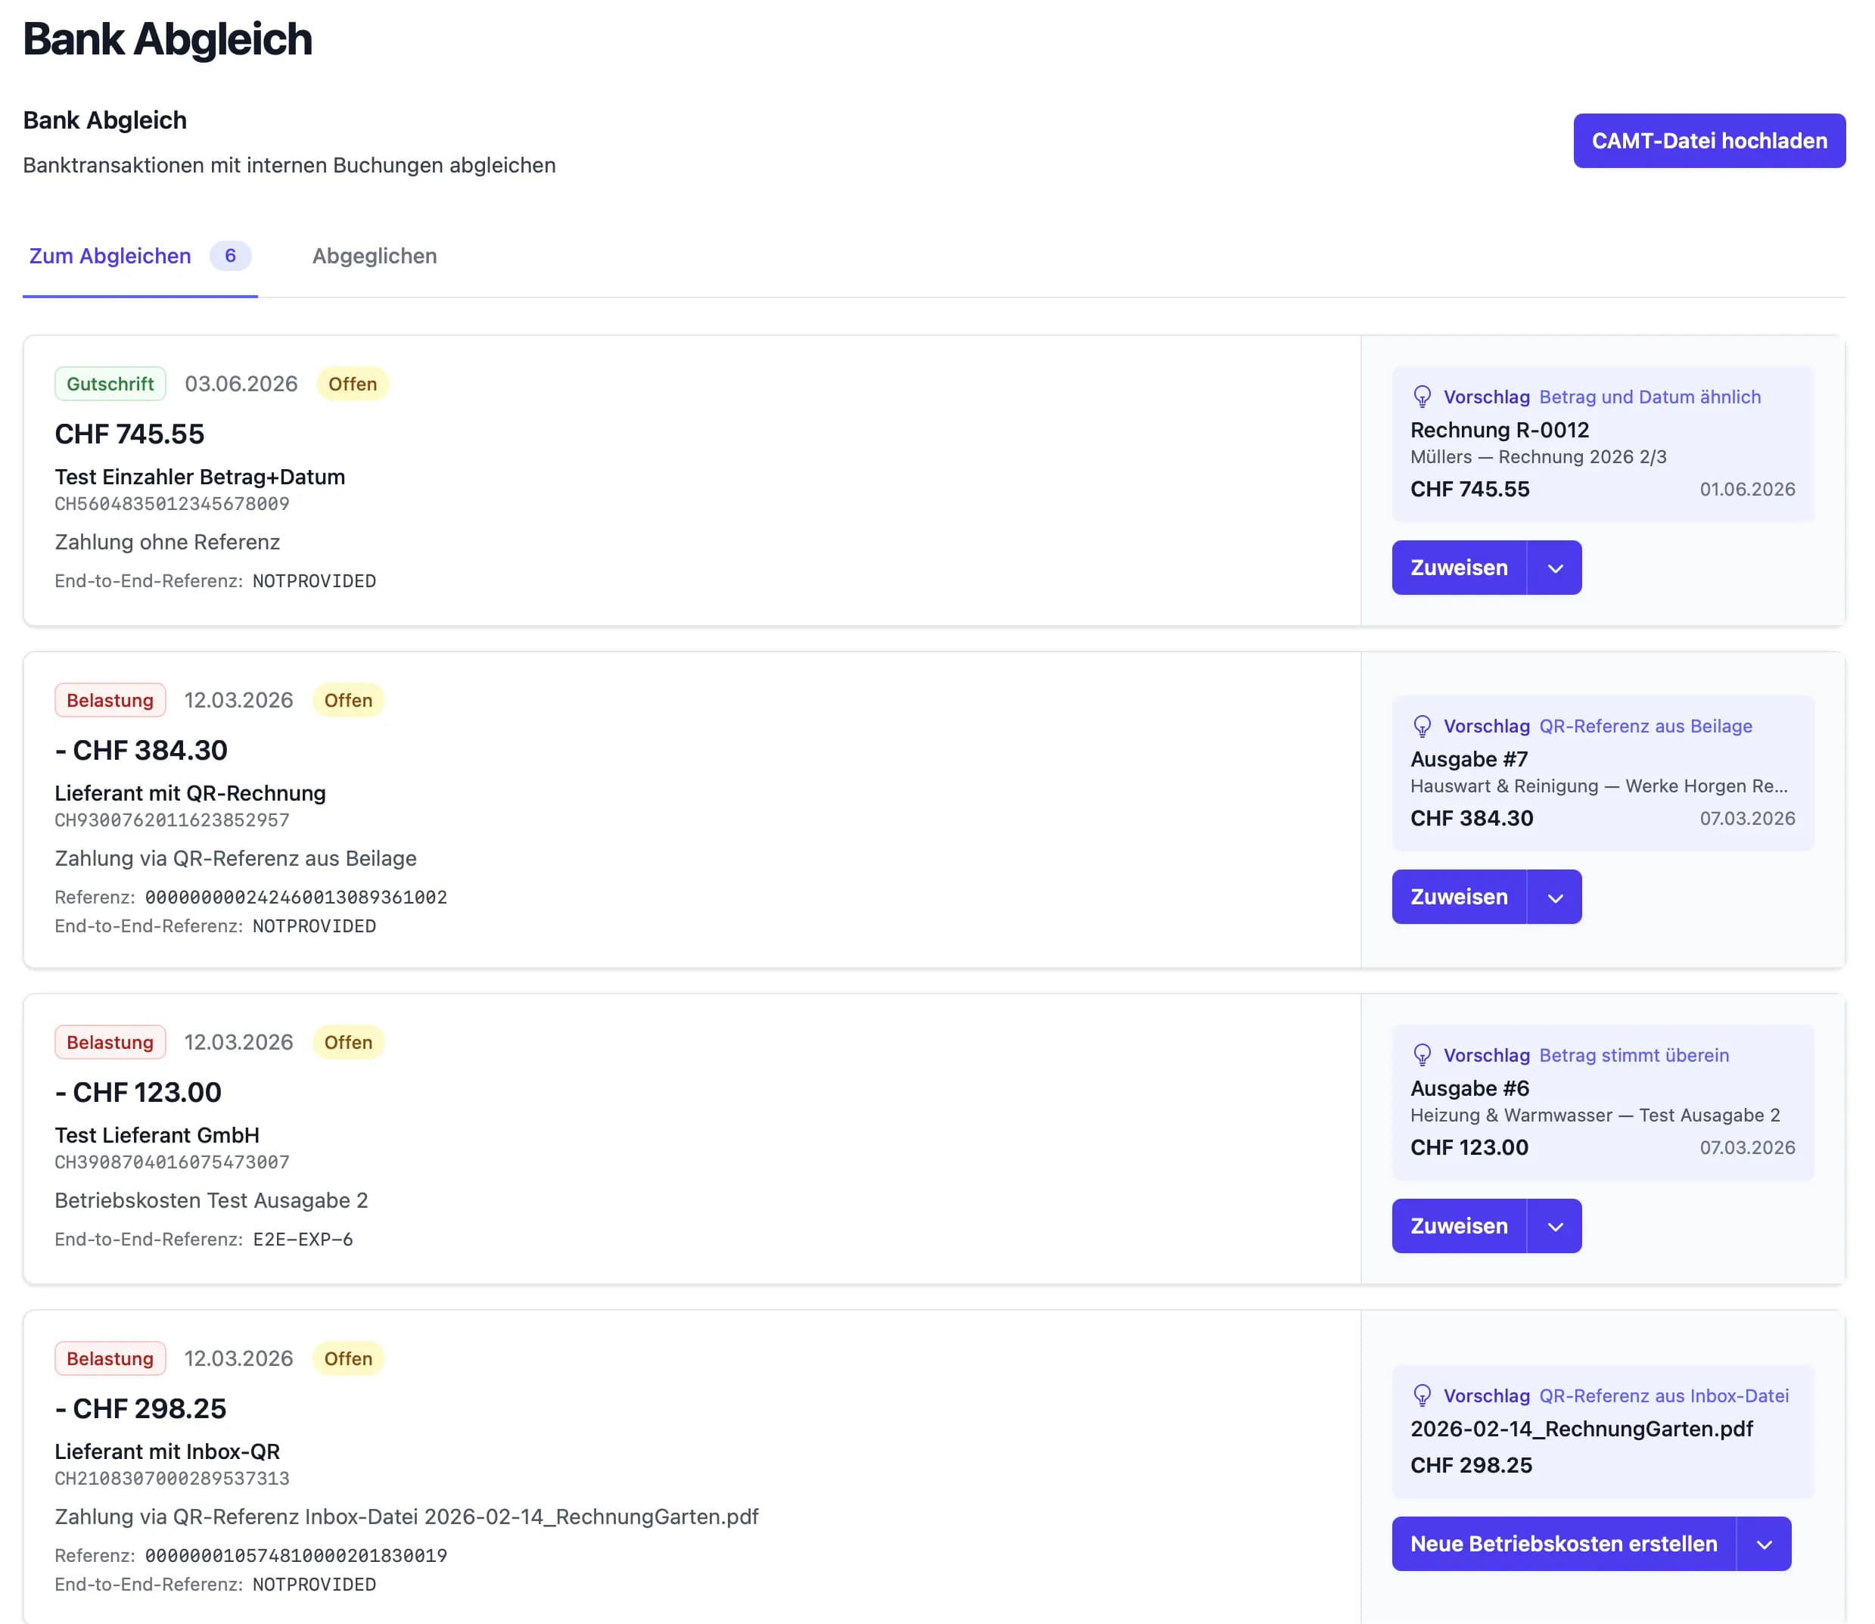Open dropdown arrow beside Zuweisen for CHF 123.00
The image size is (1875, 1624).
1555,1226
